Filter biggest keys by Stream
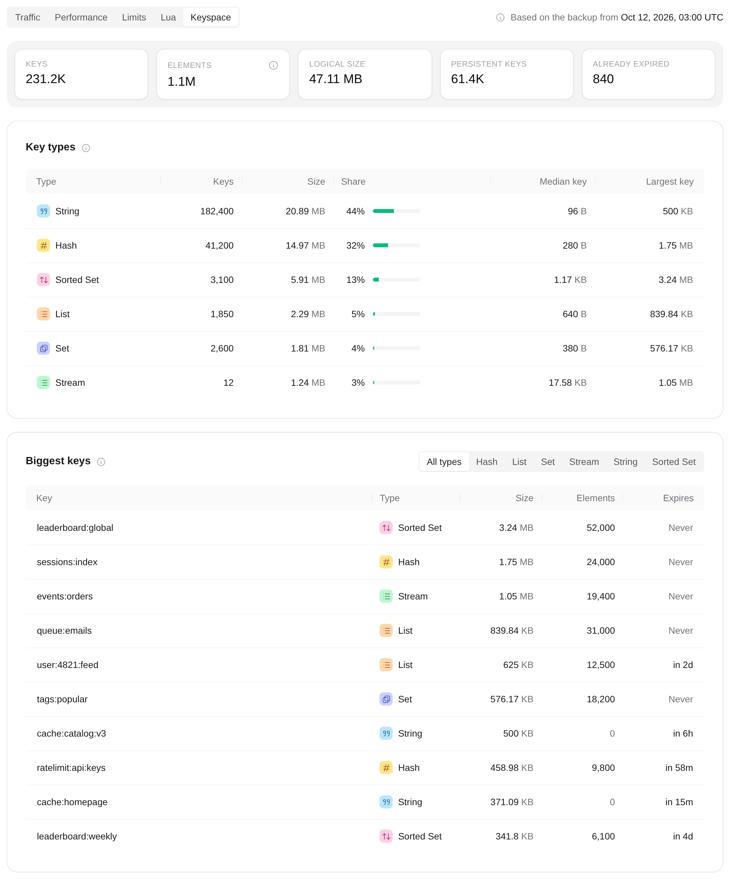Viewport: 730px width, 879px height. [x=584, y=462]
